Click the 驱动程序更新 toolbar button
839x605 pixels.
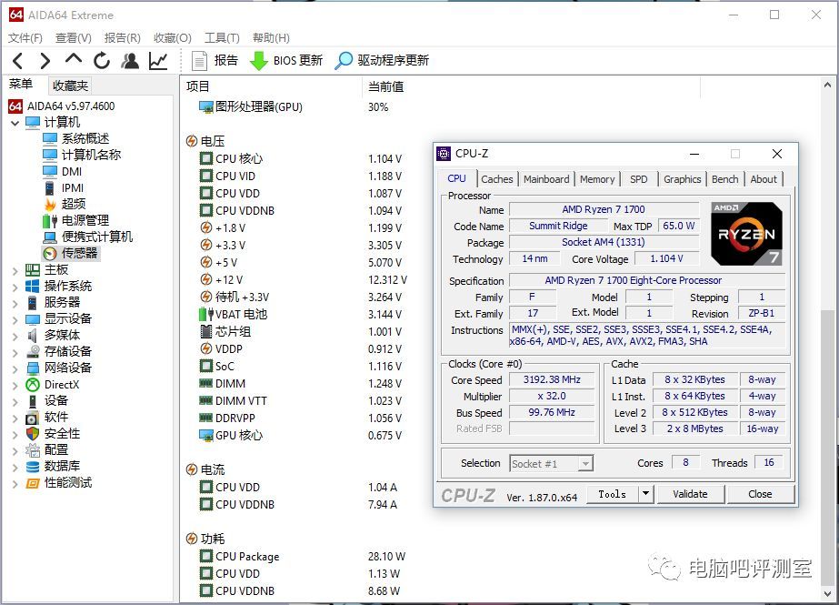pyautogui.click(x=382, y=60)
